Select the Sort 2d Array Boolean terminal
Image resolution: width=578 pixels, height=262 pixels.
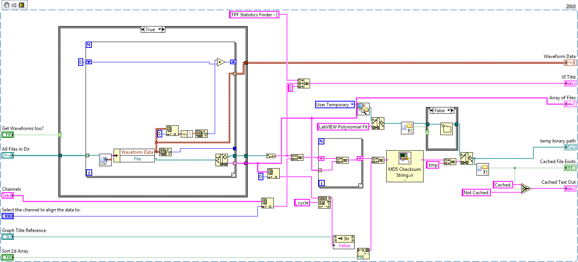8,257
